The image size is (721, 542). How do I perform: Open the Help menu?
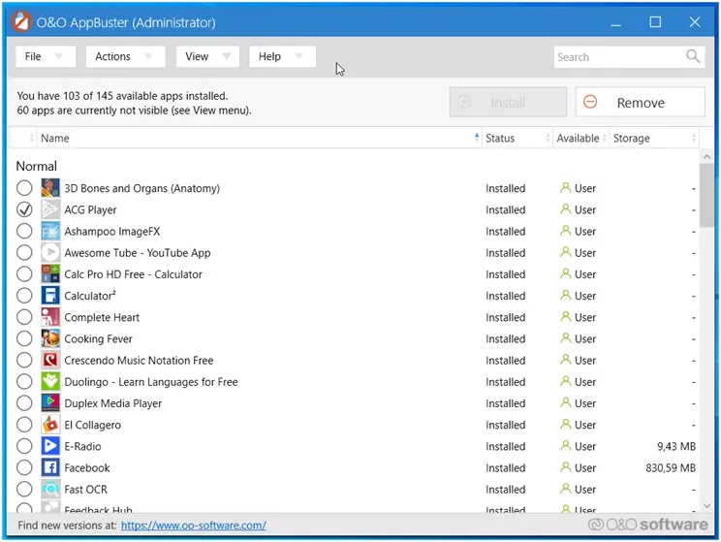click(x=282, y=56)
